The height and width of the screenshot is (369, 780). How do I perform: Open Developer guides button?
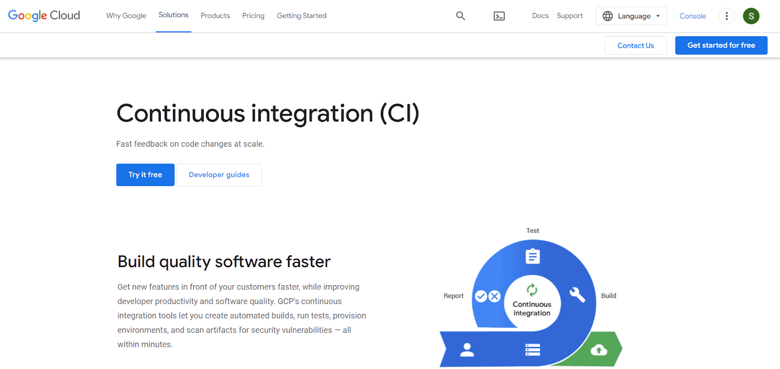(219, 175)
